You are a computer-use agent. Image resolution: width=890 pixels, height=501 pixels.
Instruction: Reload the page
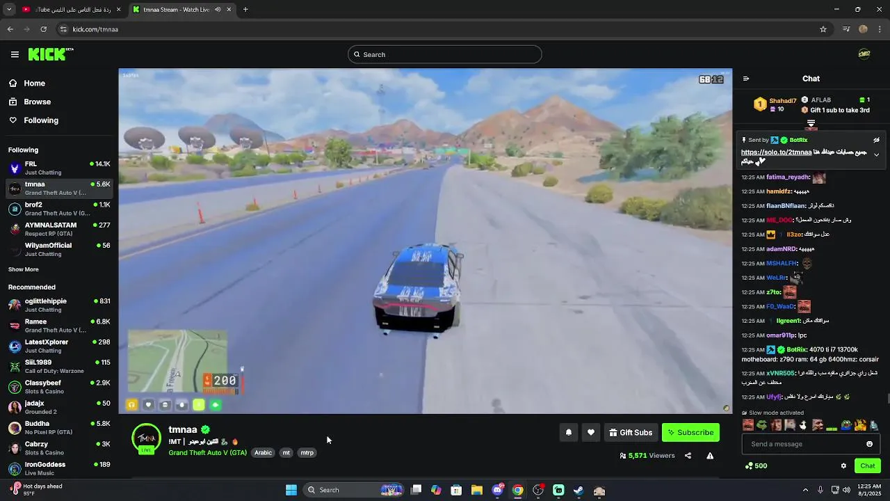click(43, 29)
